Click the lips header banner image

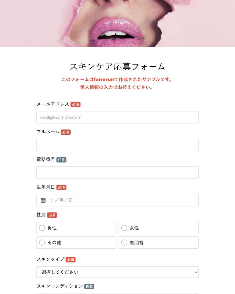click(118, 24)
